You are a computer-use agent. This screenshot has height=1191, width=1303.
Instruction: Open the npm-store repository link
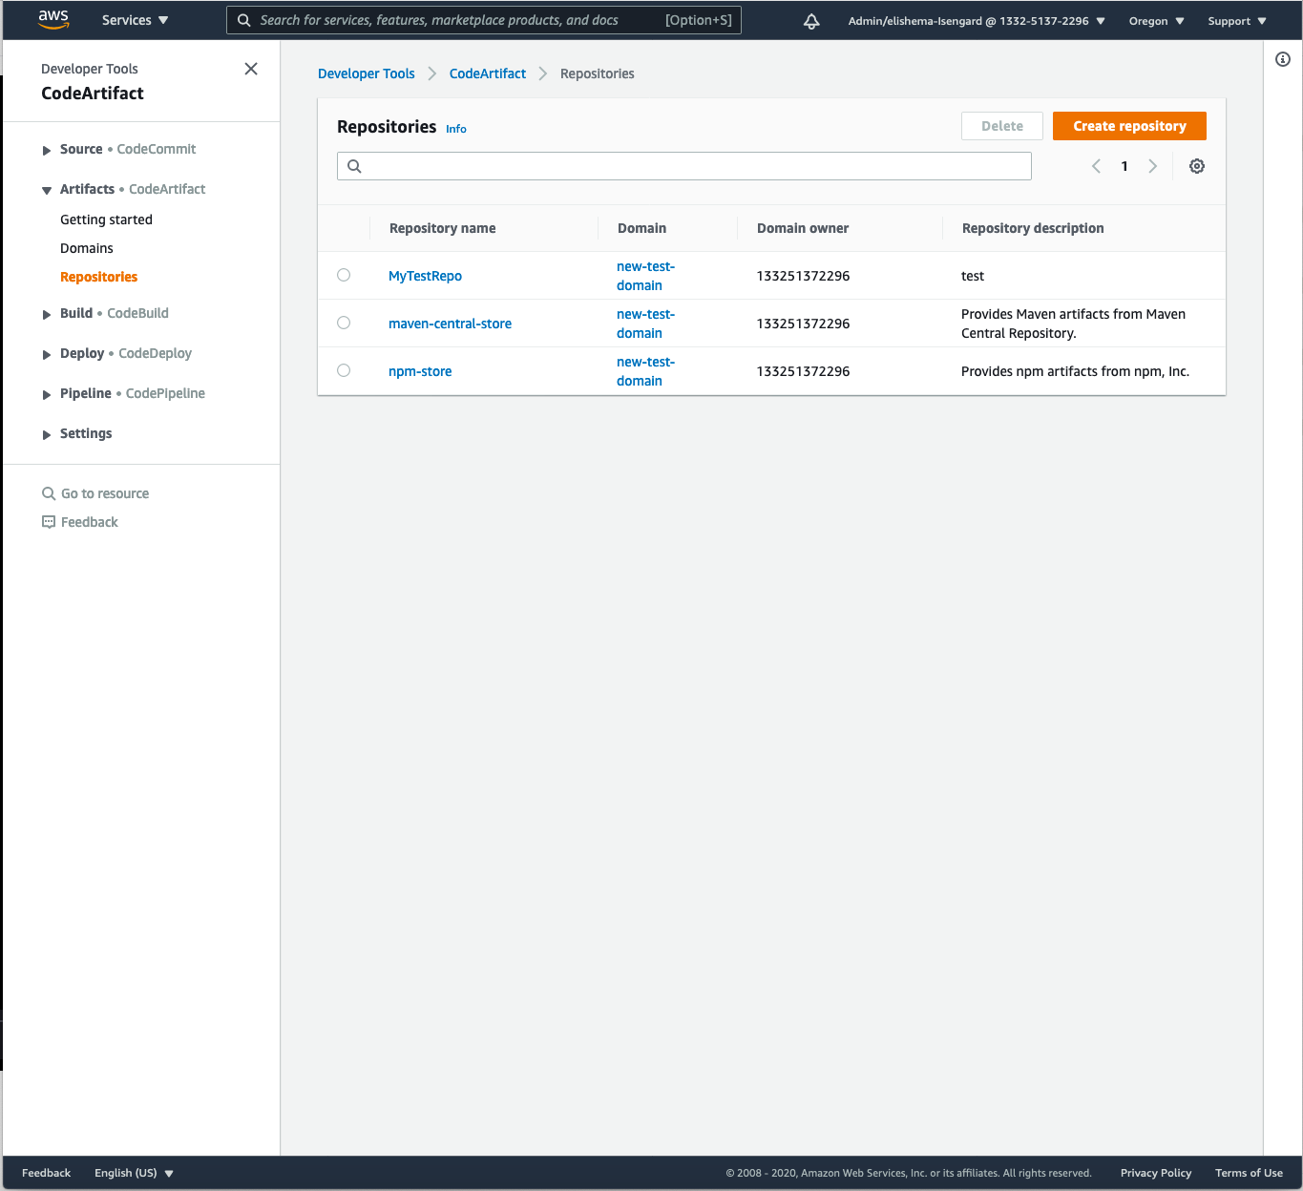tap(420, 371)
